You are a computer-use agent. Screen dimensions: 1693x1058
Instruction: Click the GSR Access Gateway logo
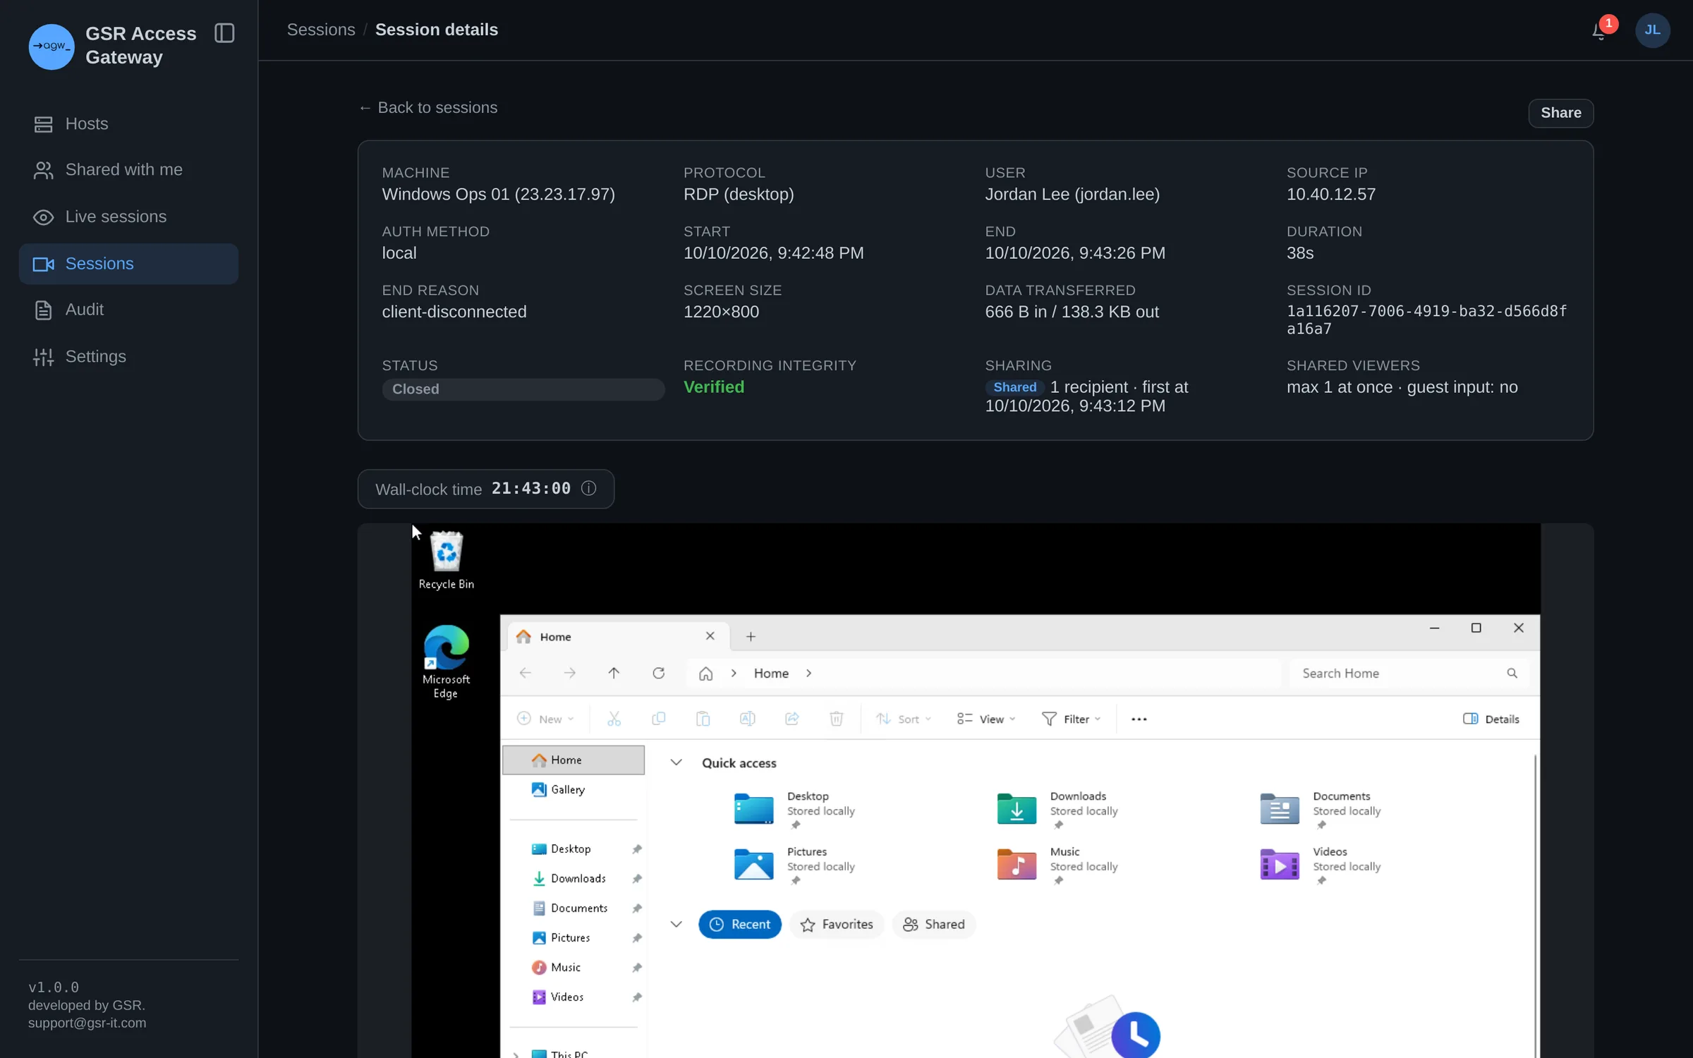[x=51, y=47]
